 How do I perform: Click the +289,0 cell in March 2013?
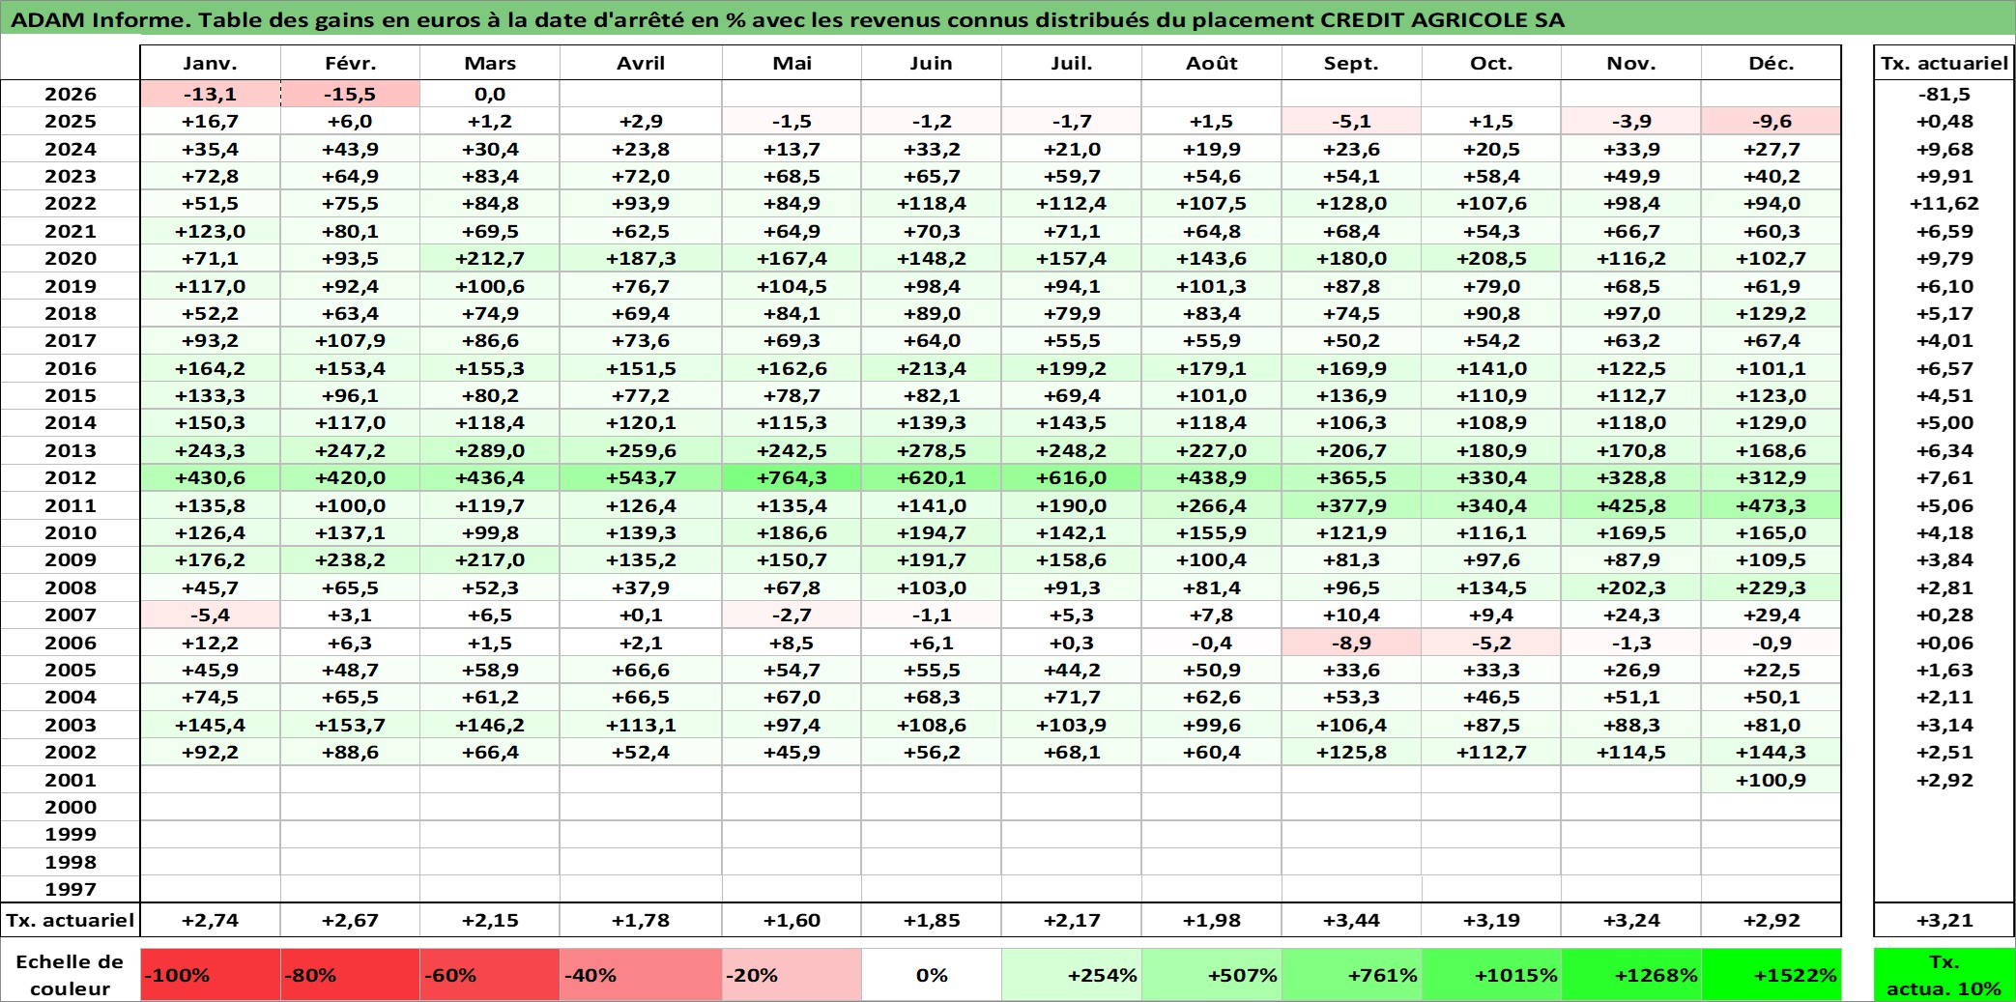[490, 450]
